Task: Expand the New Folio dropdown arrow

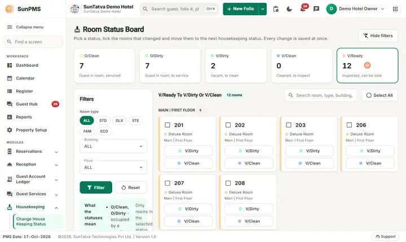Action: [x=263, y=9]
